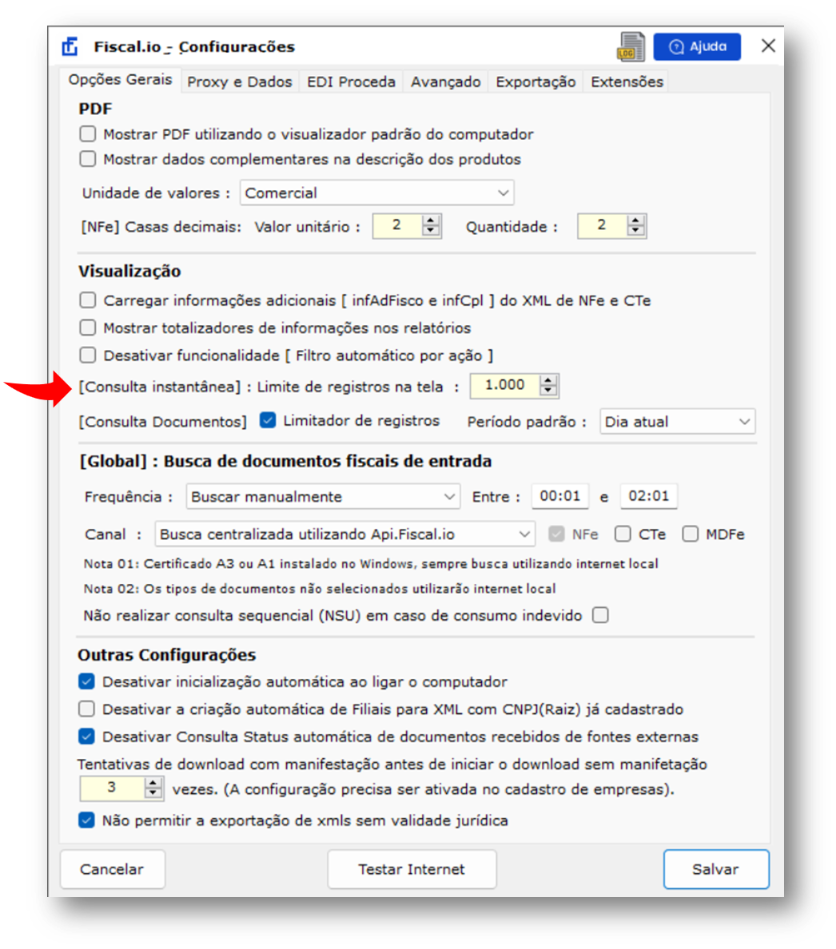This screenshot has height=949, width=836.
Task: Open the Período padrão dropdown
Action: tap(677, 421)
